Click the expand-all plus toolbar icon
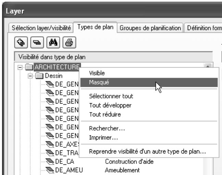 [x=21, y=42]
